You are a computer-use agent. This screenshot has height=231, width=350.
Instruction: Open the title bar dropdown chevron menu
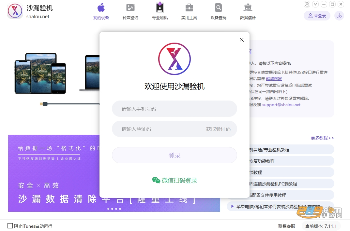click(315, 4)
